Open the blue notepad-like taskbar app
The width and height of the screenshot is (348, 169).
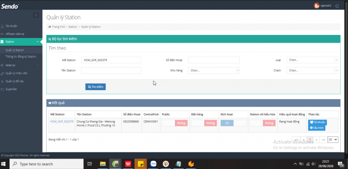178,164
